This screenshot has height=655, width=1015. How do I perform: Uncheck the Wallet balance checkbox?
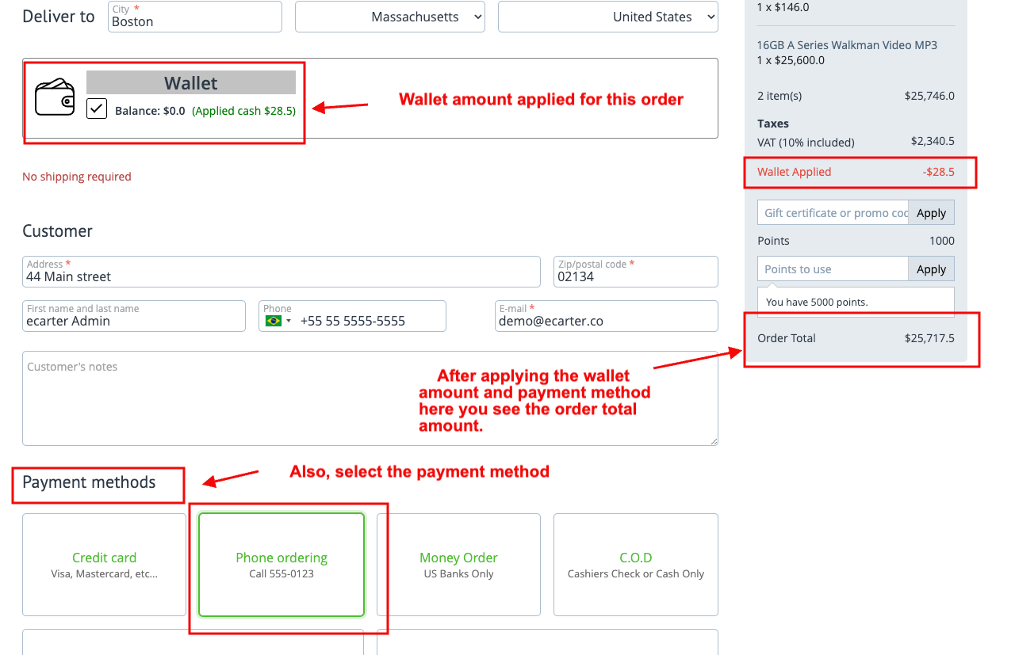(x=97, y=109)
